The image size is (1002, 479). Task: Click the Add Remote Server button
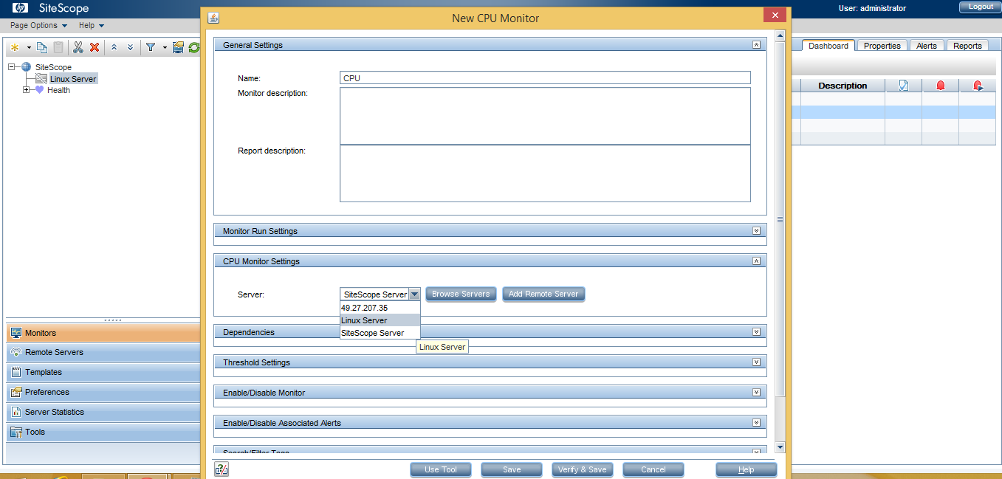coord(543,294)
